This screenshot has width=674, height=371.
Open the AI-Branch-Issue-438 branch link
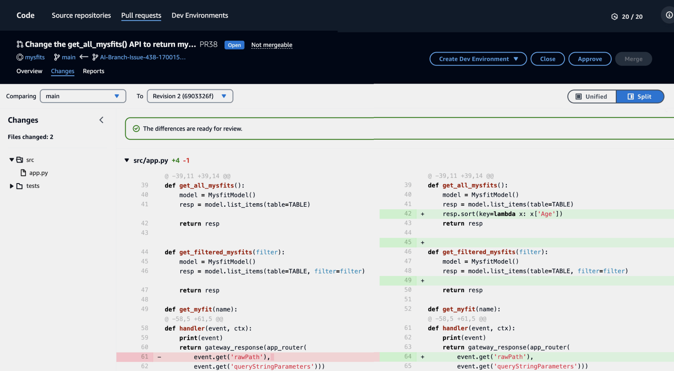click(x=143, y=57)
